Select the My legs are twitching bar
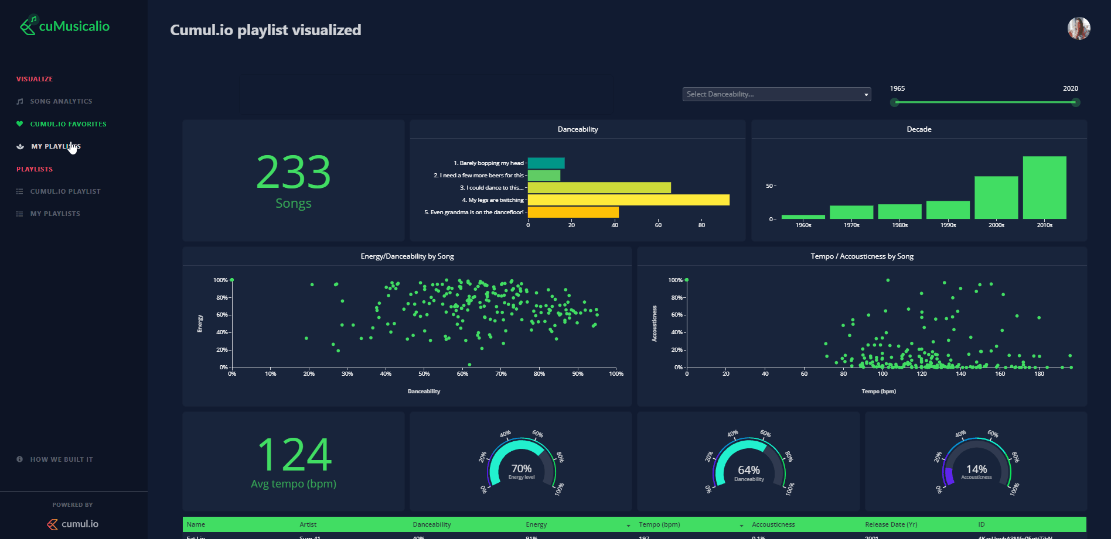 point(629,200)
